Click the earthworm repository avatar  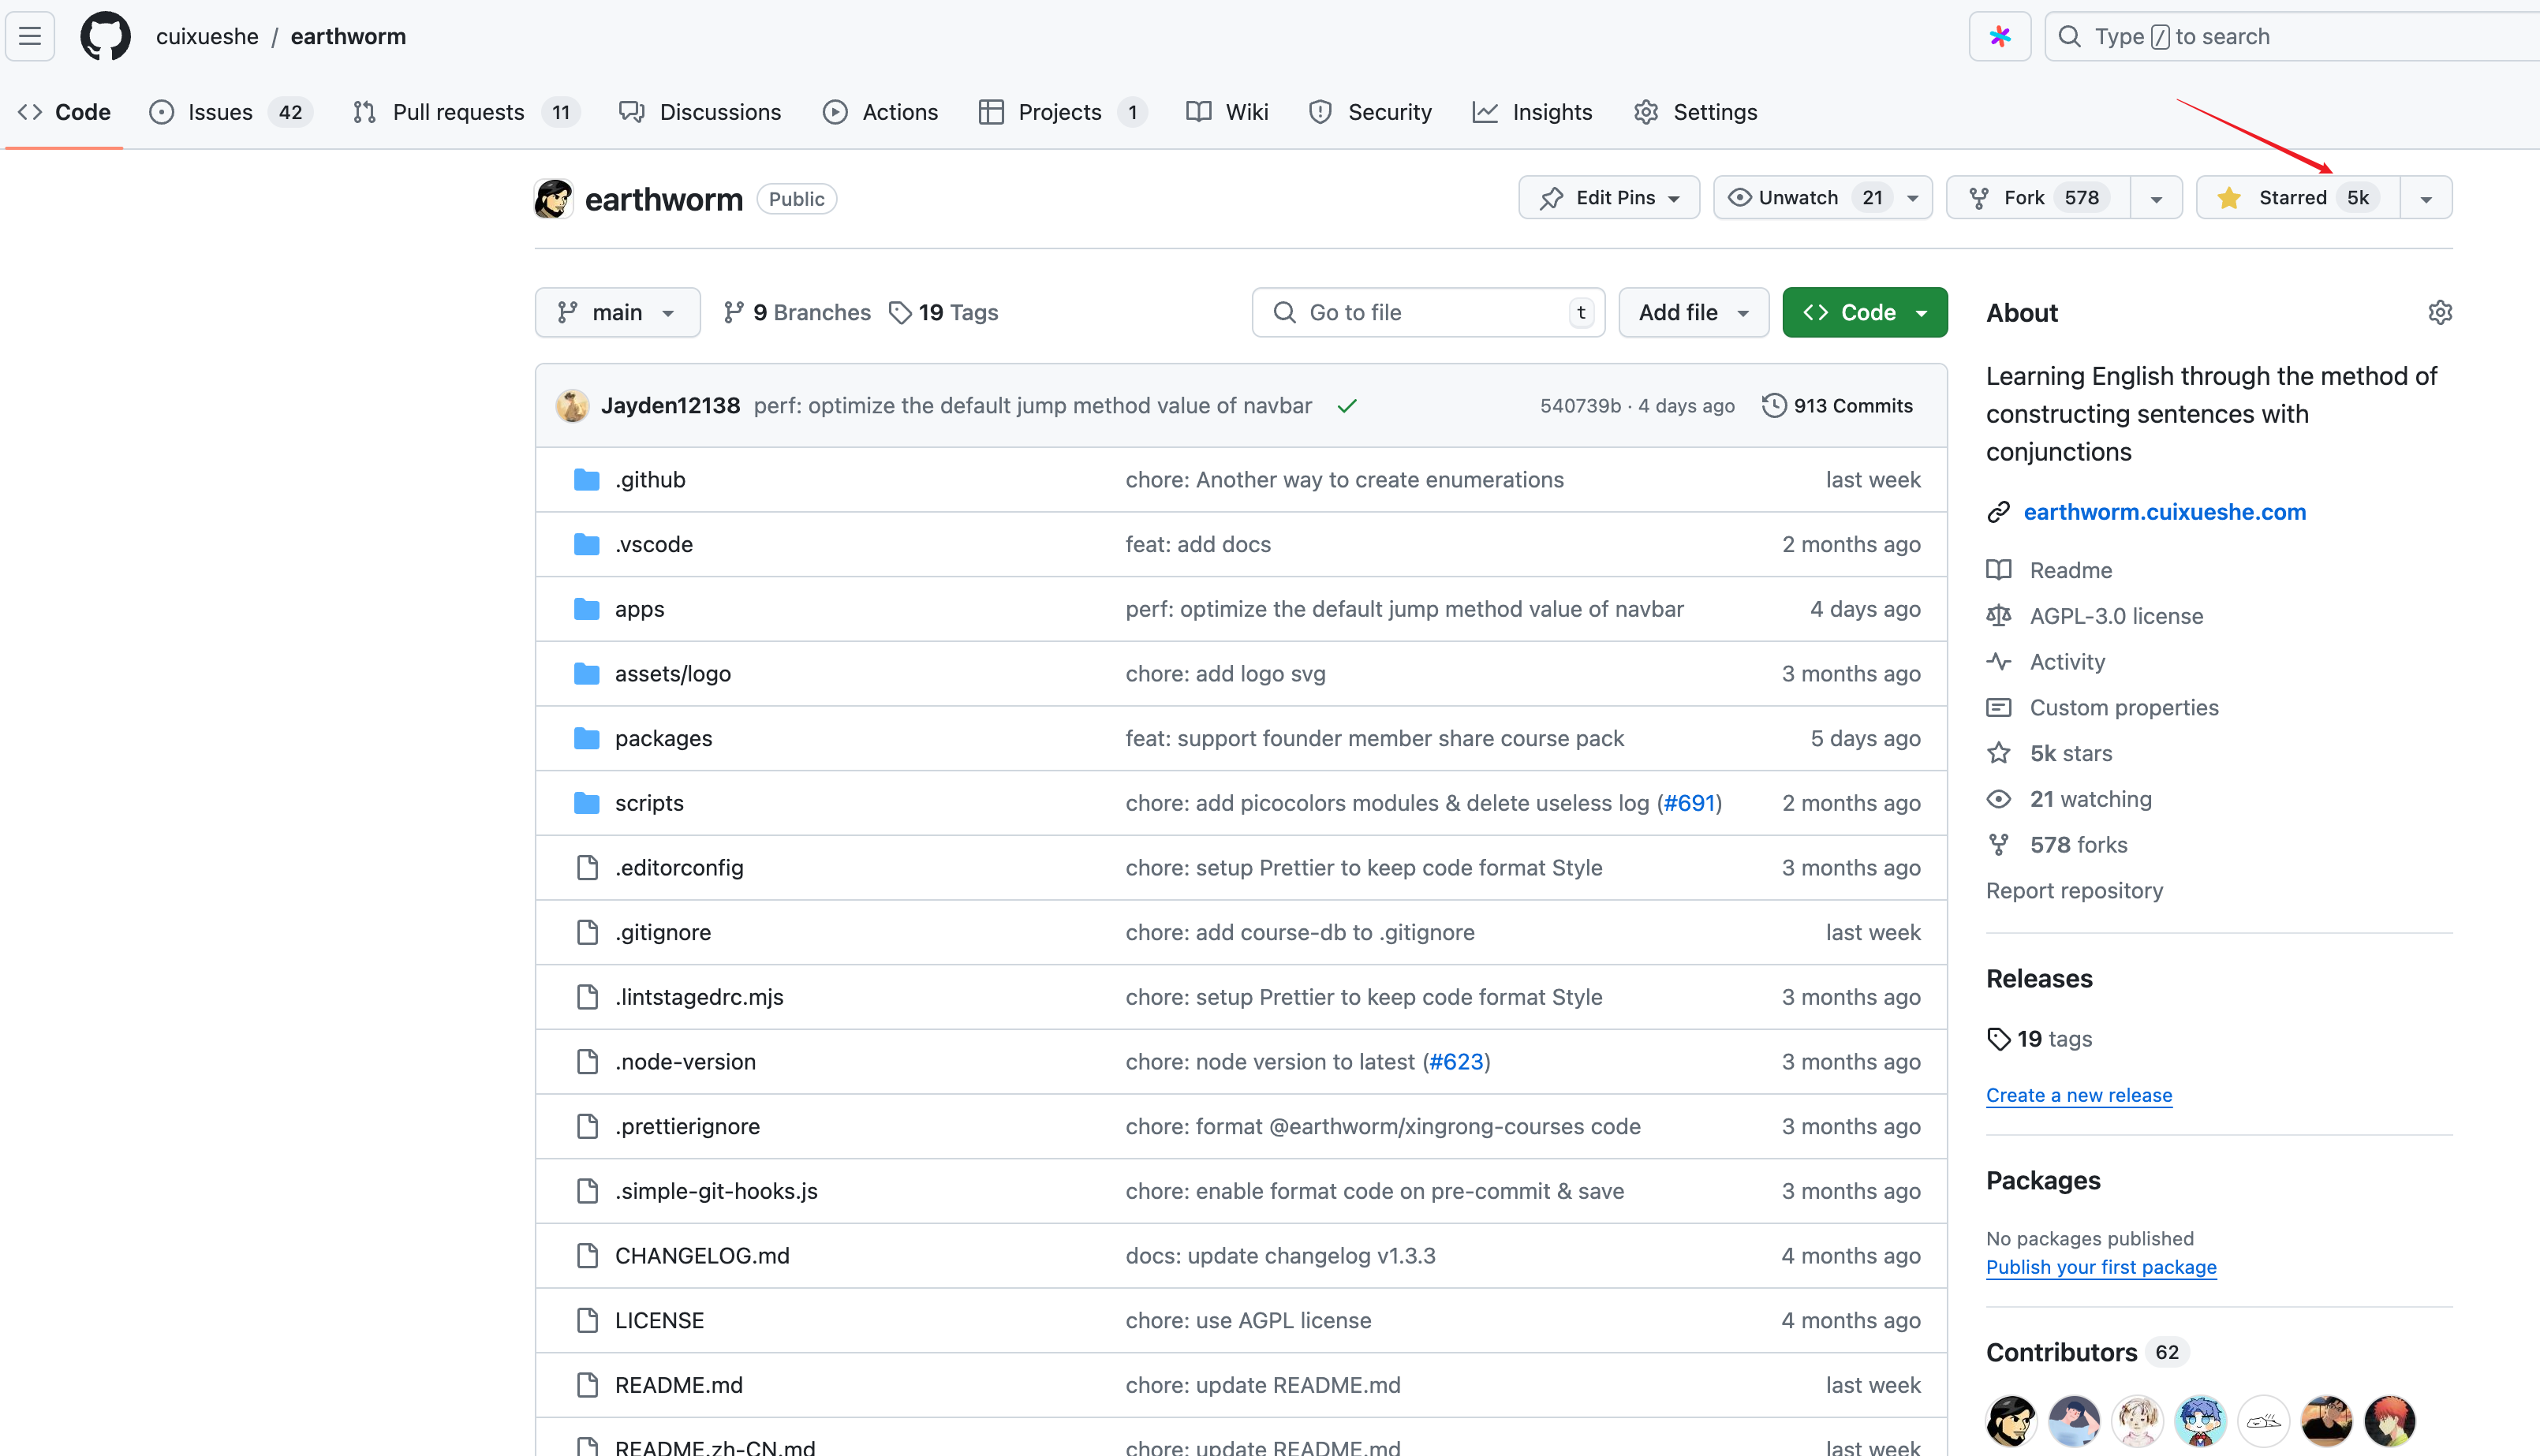pos(554,199)
